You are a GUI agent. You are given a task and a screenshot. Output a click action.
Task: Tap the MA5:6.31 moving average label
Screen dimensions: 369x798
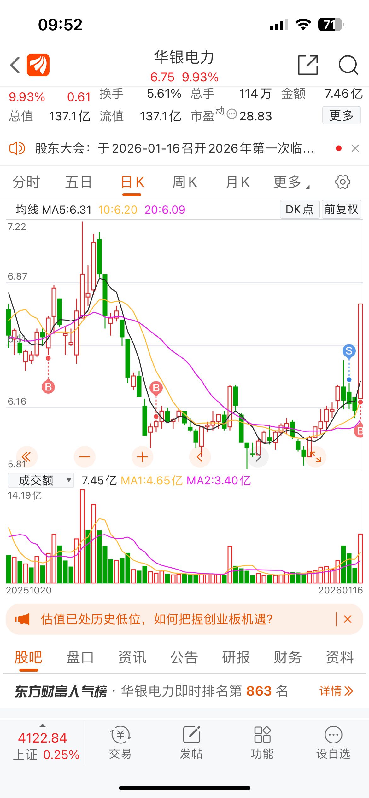tap(67, 210)
